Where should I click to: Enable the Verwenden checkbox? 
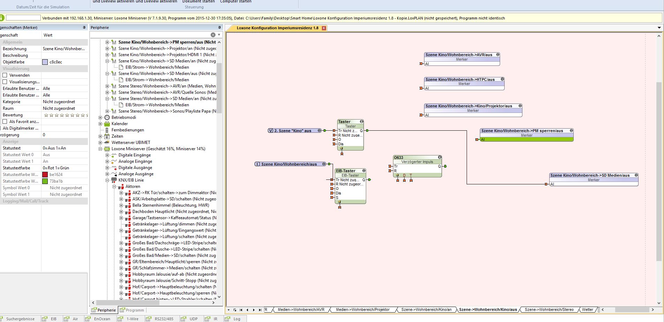(5, 75)
